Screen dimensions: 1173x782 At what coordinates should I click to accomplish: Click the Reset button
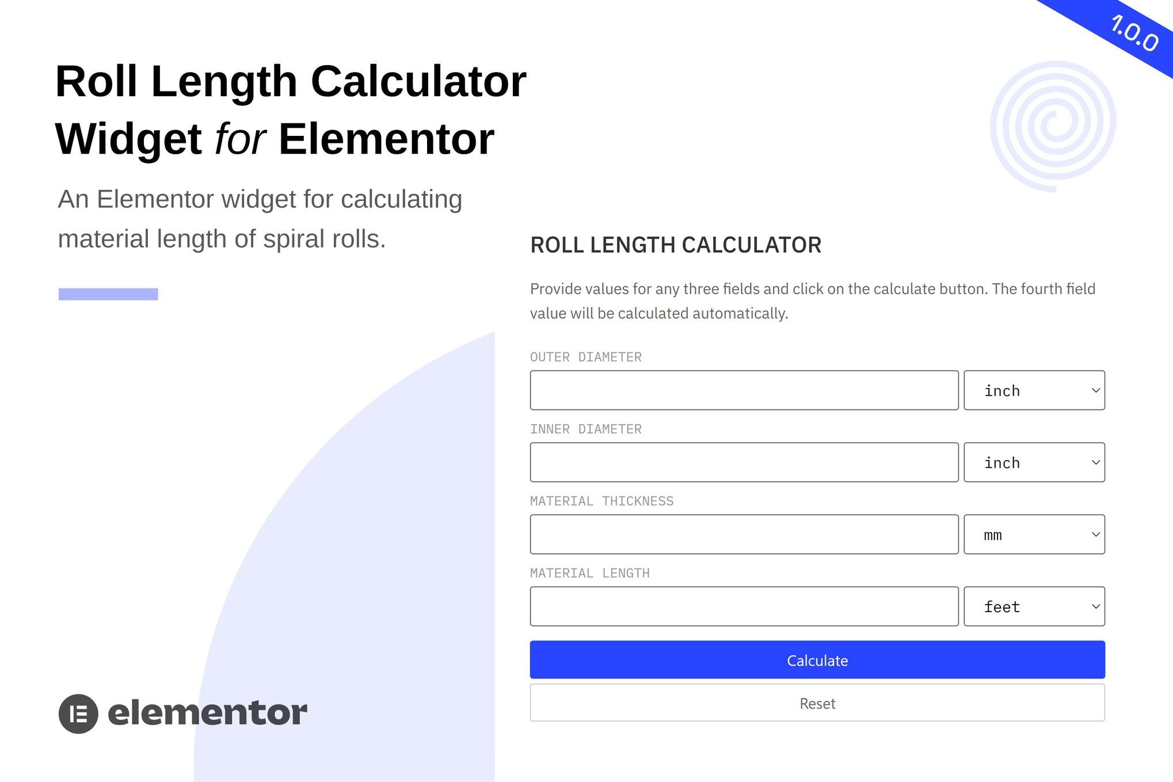tap(817, 703)
